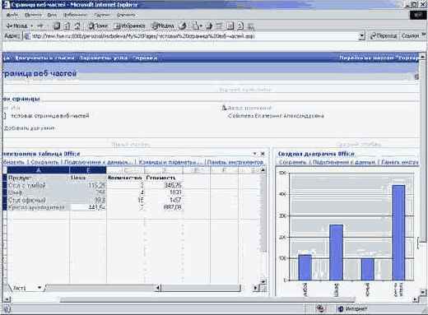Click the Stop loading toolbar icon
This screenshot has height=315, width=428.
tap(57, 25)
